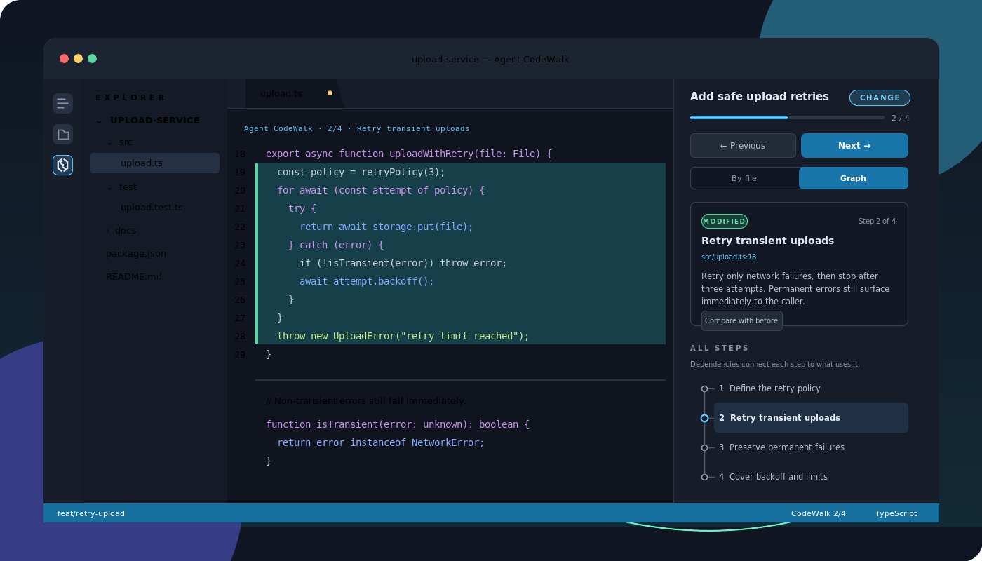Click CodeWalk 2/4 in status bar
The height and width of the screenshot is (561, 982).
point(819,513)
